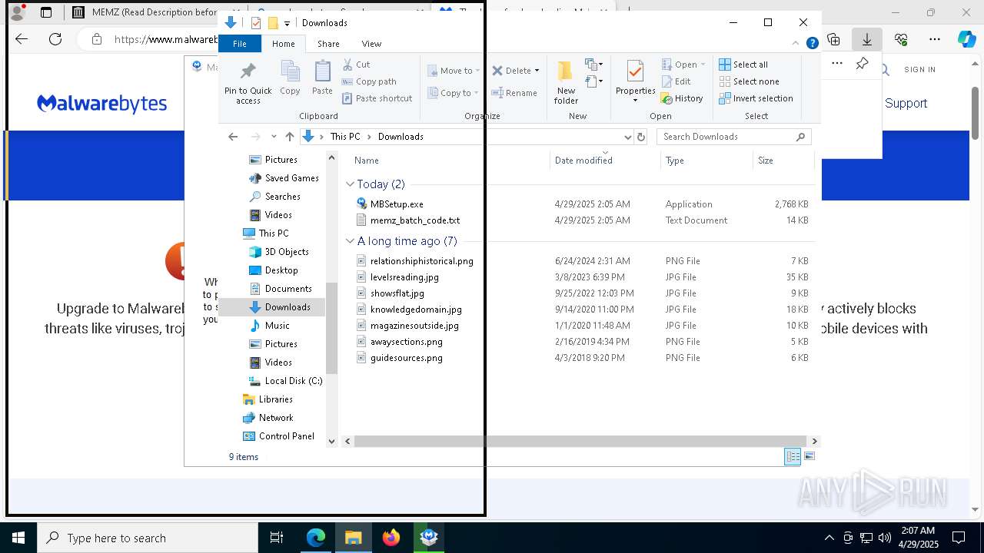This screenshot has height=553, width=984.
Task: Collapse the A long time ago group
Action: coord(350,241)
